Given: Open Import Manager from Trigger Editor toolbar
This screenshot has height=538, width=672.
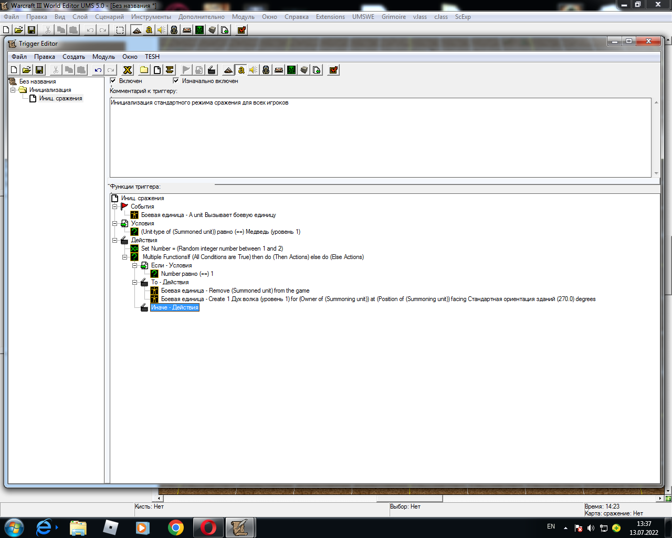Looking at the screenshot, I should (x=317, y=70).
